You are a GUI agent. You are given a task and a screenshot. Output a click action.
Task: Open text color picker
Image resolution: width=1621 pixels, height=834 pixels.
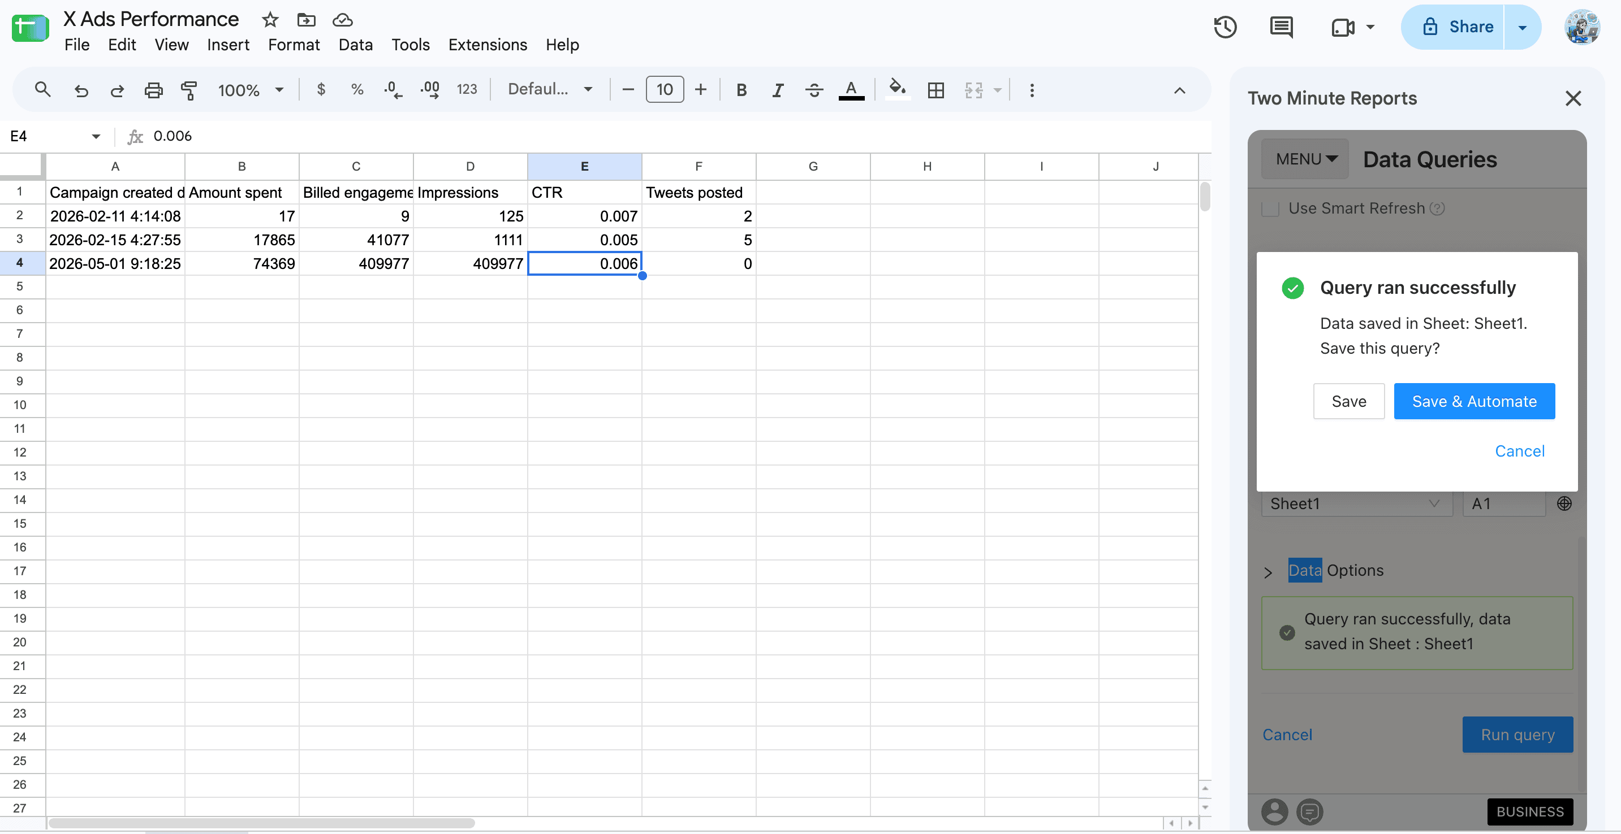pyautogui.click(x=851, y=90)
